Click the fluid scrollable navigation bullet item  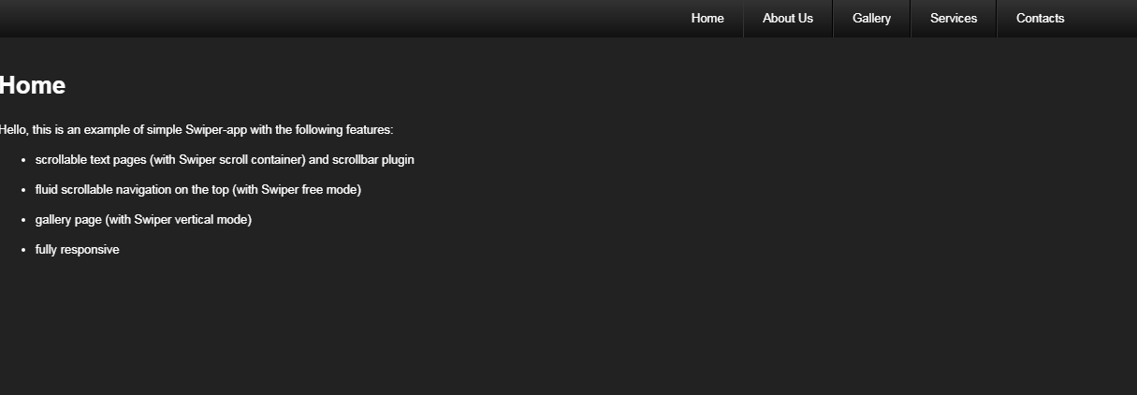point(198,189)
